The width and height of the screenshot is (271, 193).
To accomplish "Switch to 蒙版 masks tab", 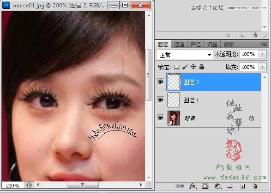I will click(x=229, y=44).
